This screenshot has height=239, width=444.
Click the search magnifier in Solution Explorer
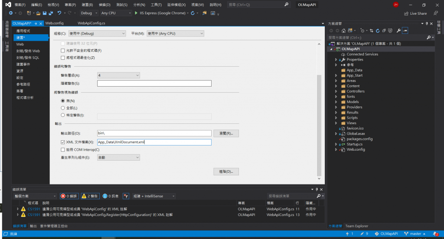coord(429,37)
